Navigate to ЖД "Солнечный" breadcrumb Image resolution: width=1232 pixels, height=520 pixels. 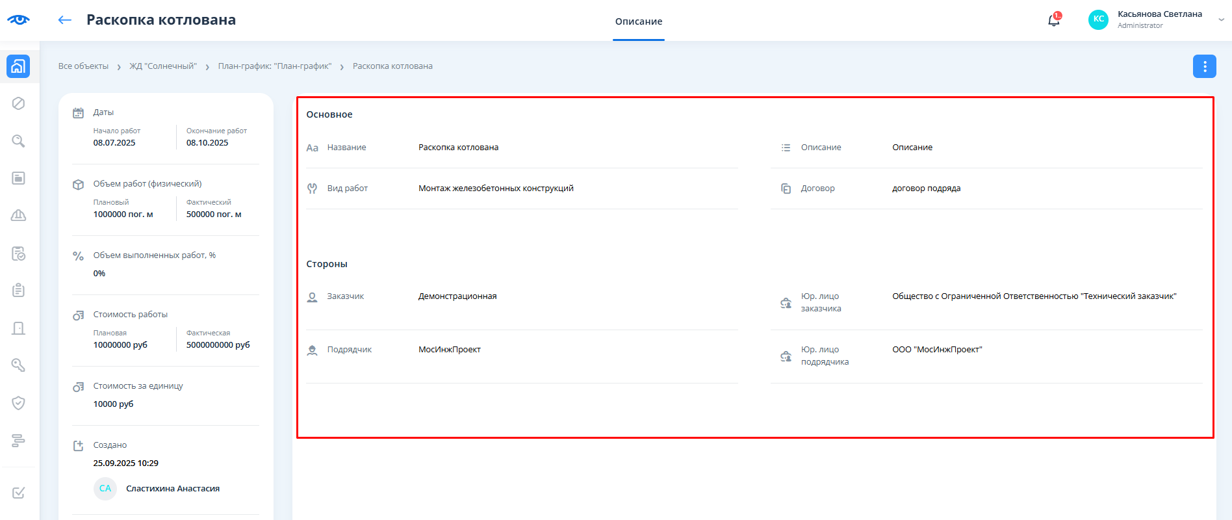click(x=162, y=66)
